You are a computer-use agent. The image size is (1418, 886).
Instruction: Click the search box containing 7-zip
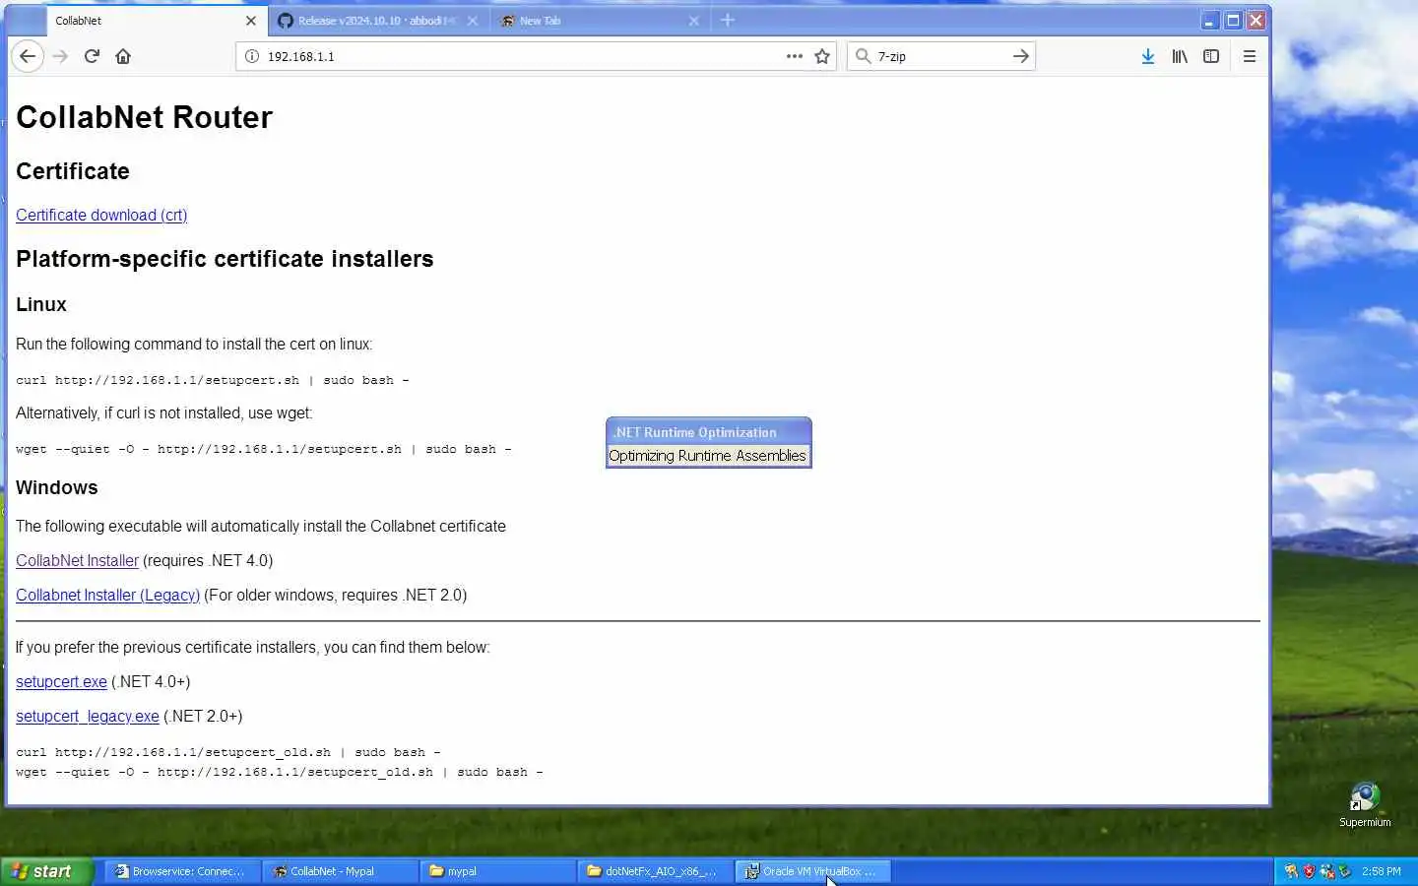click(x=940, y=56)
